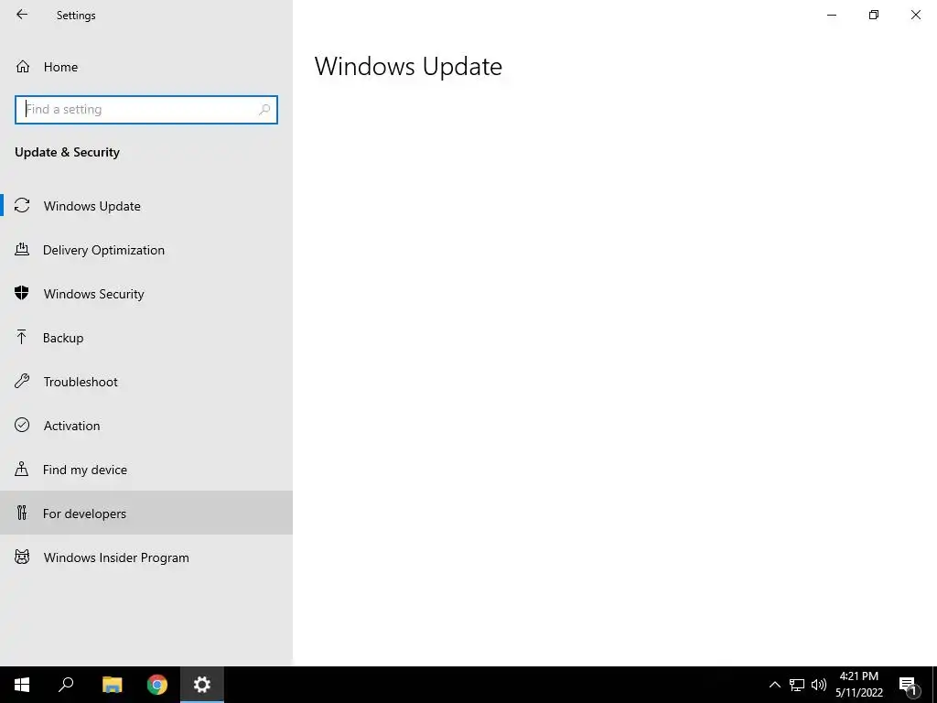Open Windows Update section

click(x=146, y=206)
